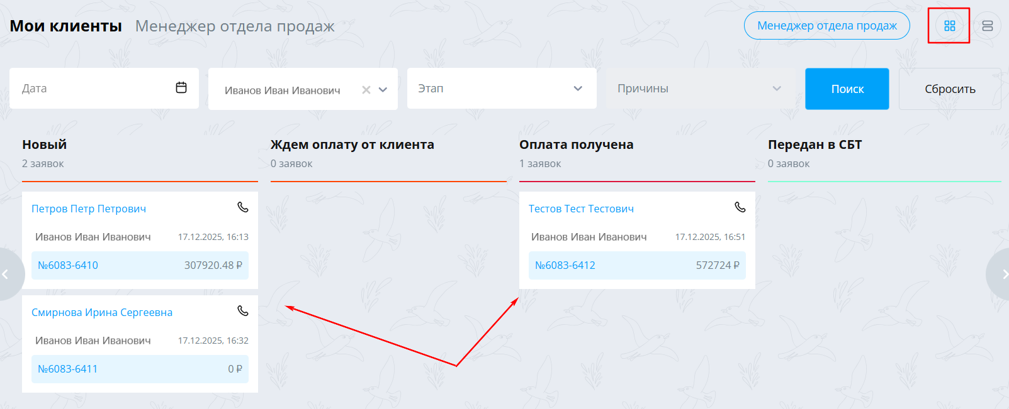Screen dimensions: 1009x409
Task: Open manager dropdown chevron next to Иванов
Action: (383, 90)
